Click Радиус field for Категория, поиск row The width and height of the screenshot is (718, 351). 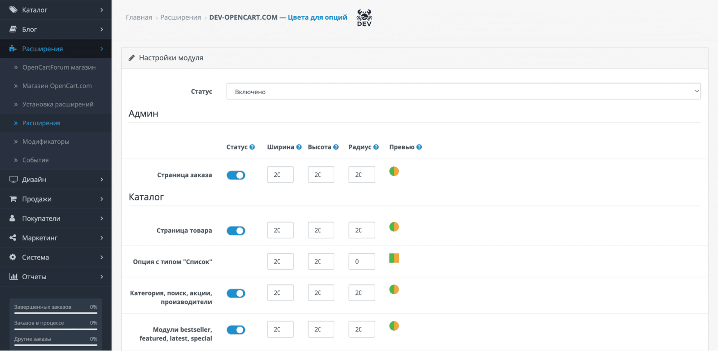pyautogui.click(x=362, y=293)
